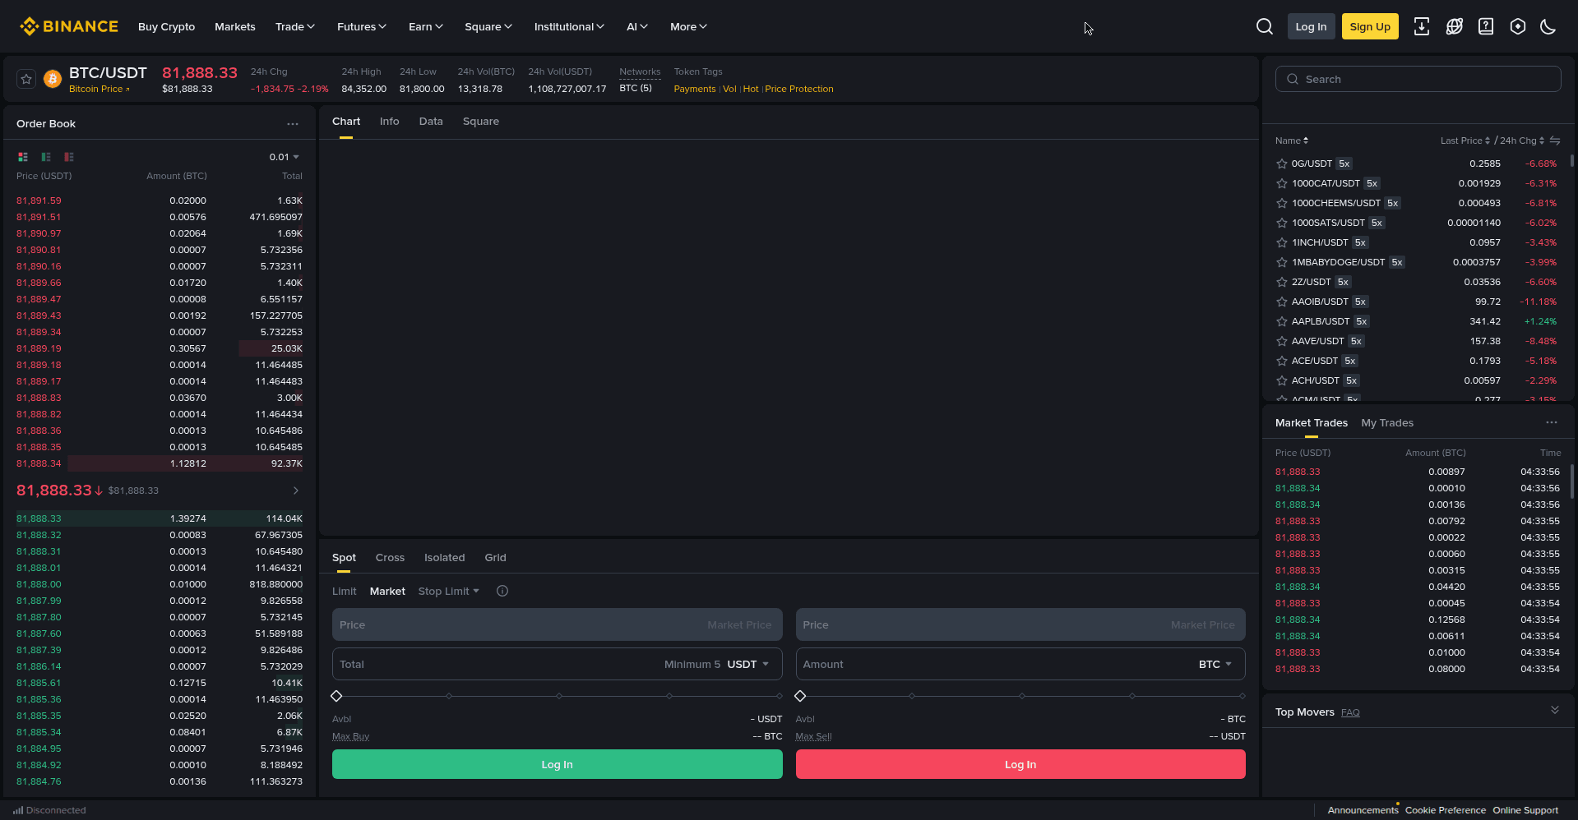The height and width of the screenshot is (820, 1578).
Task: Click the yellow Sign Up button
Action: click(x=1370, y=26)
